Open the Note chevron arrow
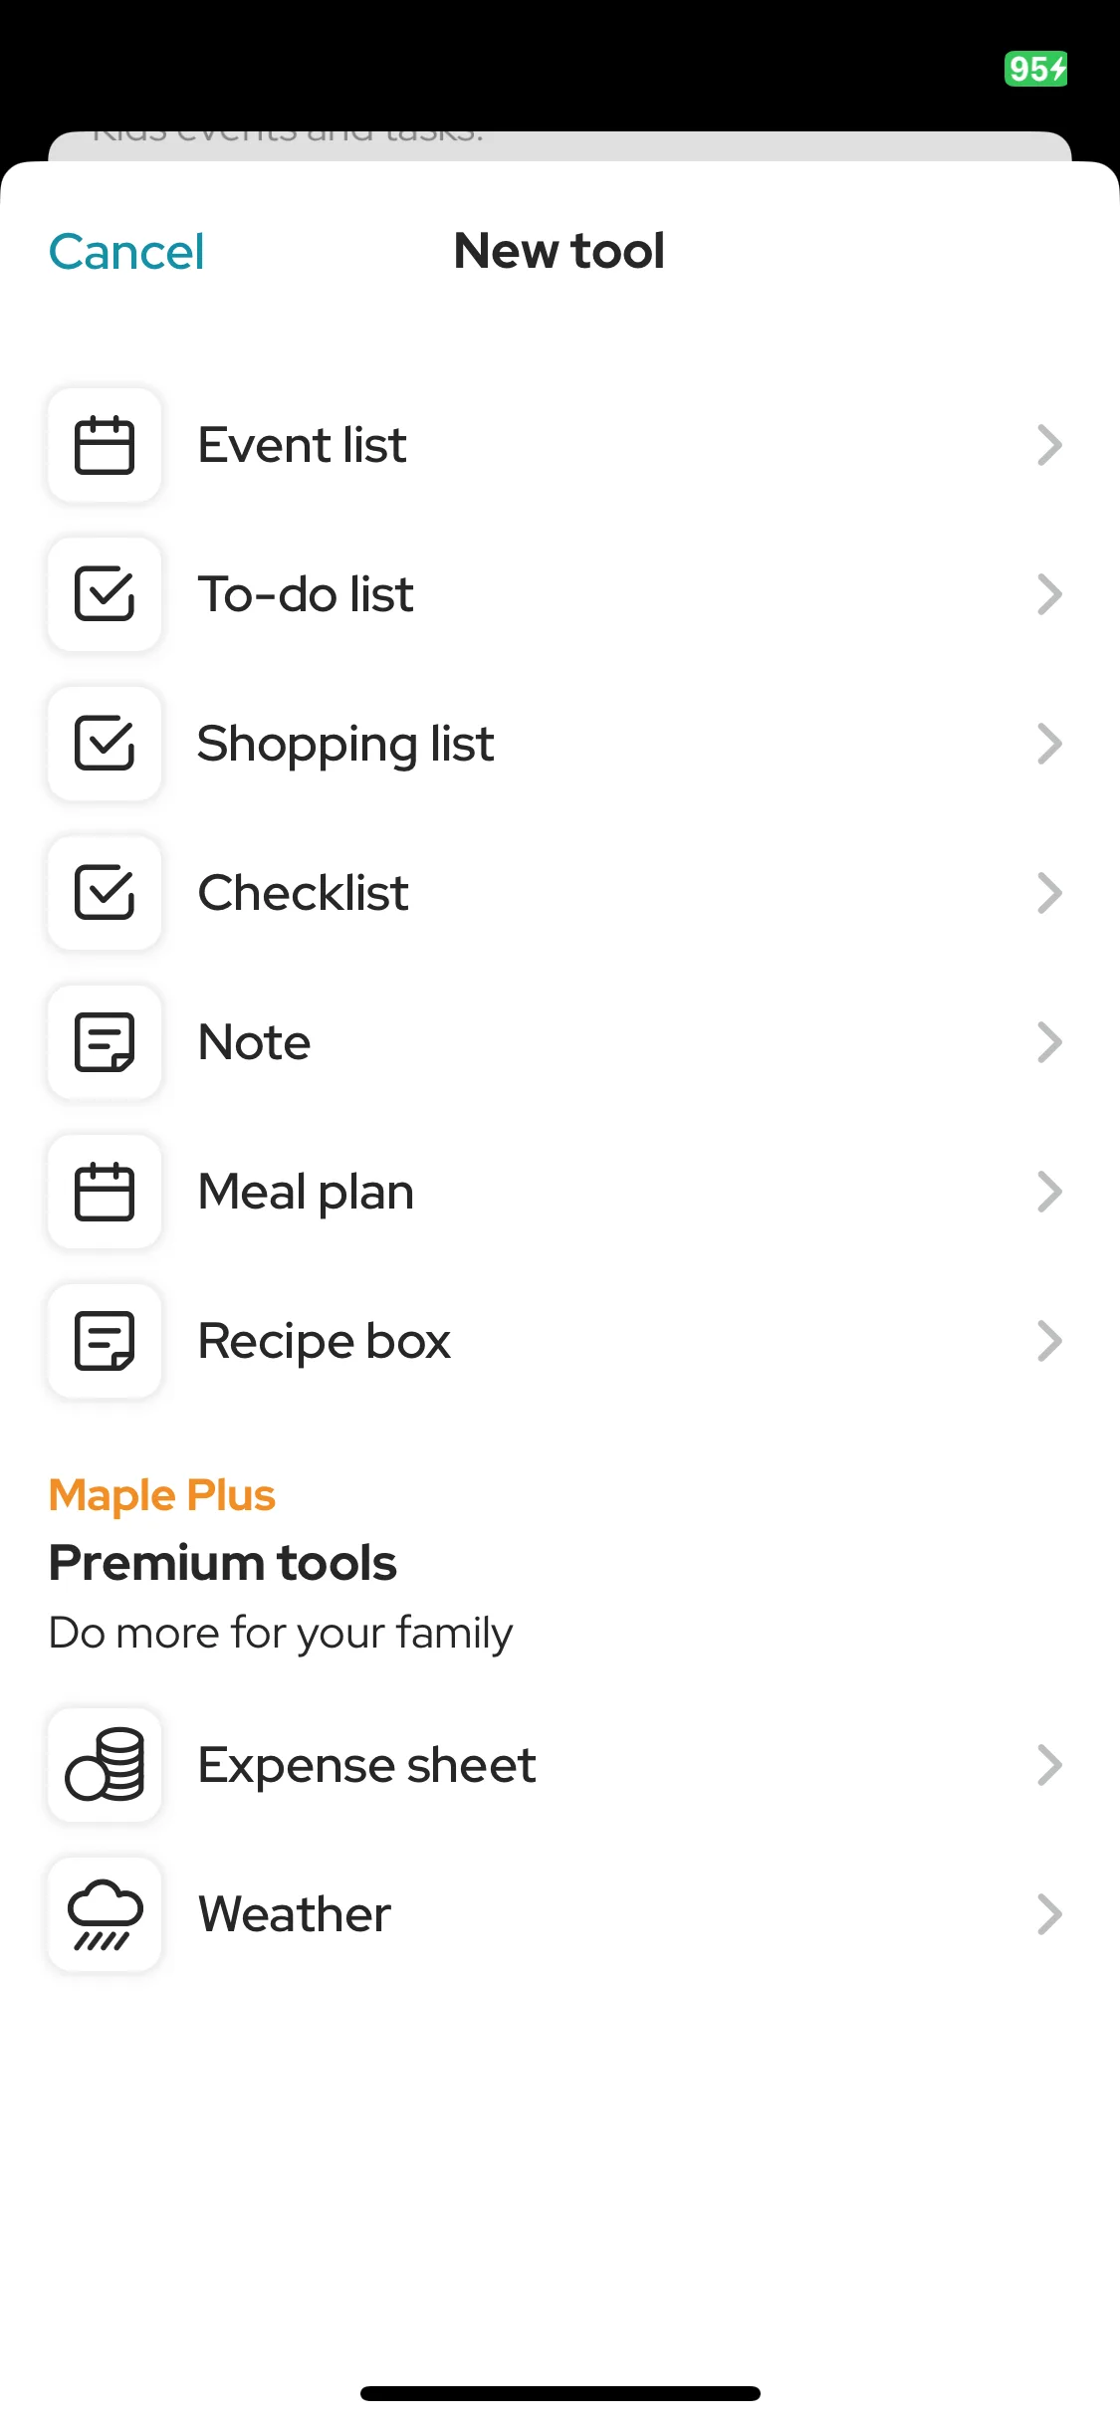Image resolution: width=1120 pixels, height=2425 pixels. pyautogui.click(x=1049, y=1042)
